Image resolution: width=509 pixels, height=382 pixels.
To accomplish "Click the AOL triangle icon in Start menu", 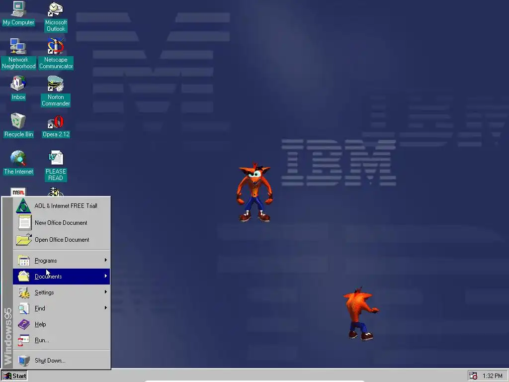I will (x=23, y=206).
